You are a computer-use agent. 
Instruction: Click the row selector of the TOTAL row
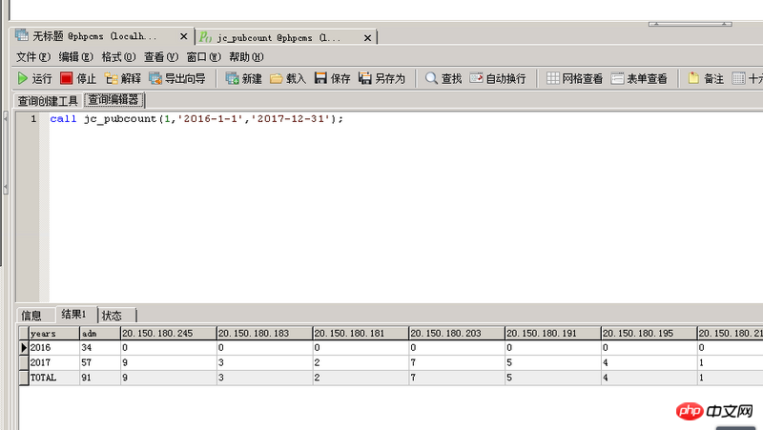point(23,378)
